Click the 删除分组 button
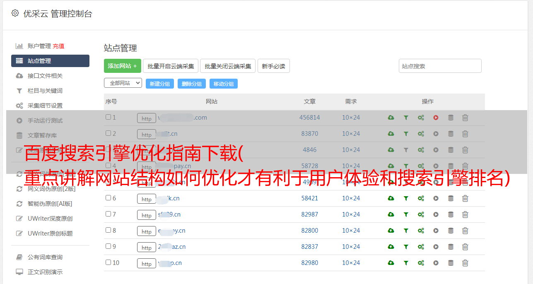 tap(192, 84)
